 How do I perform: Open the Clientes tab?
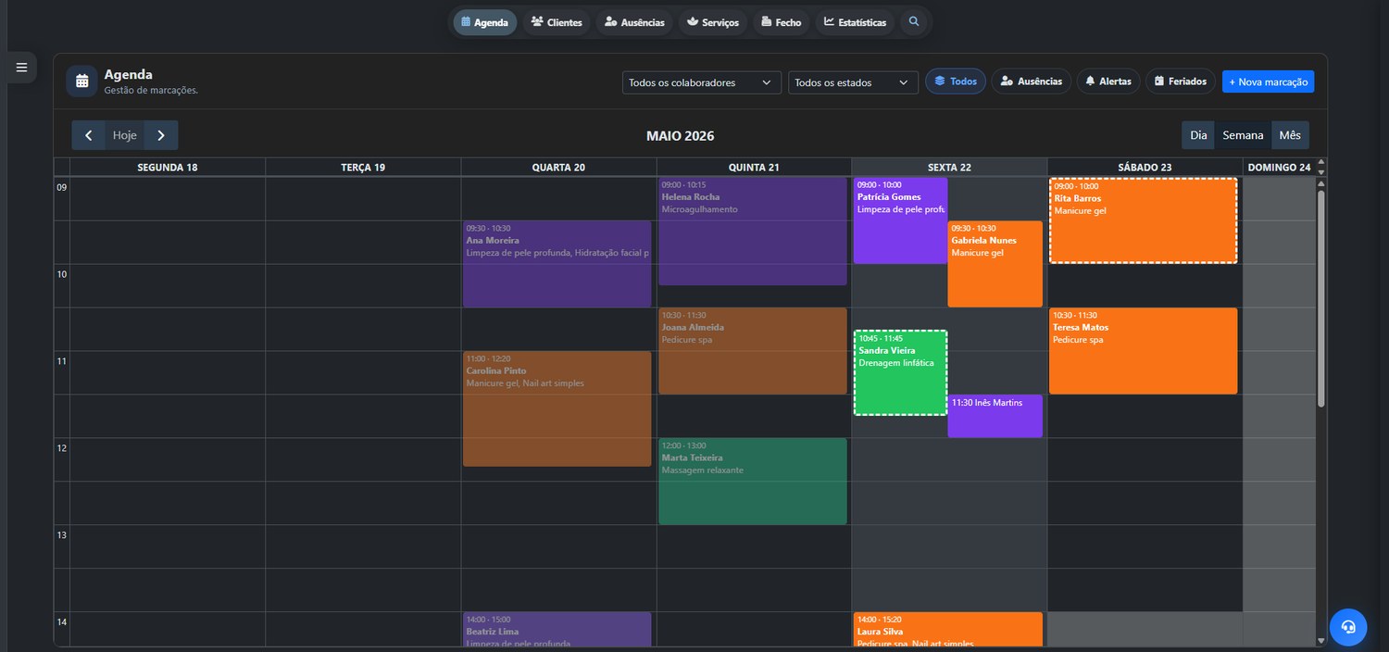point(557,22)
